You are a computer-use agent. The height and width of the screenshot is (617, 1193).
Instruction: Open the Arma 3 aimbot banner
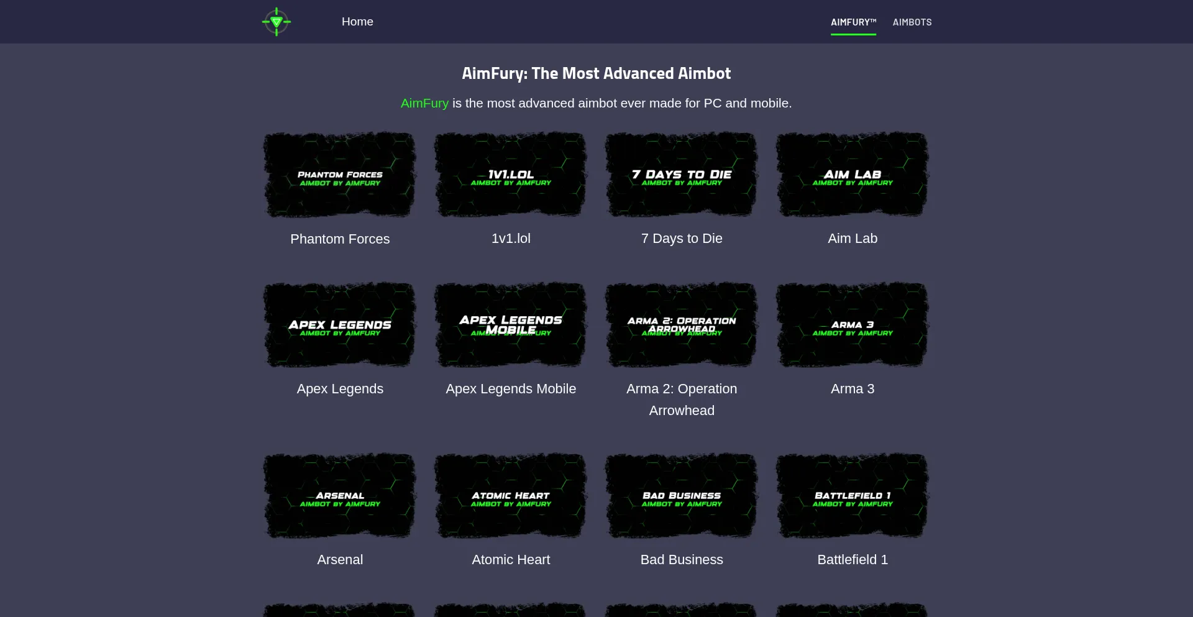pyautogui.click(x=852, y=325)
